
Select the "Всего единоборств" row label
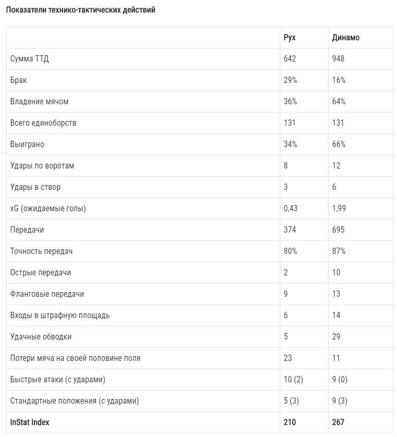(x=43, y=123)
